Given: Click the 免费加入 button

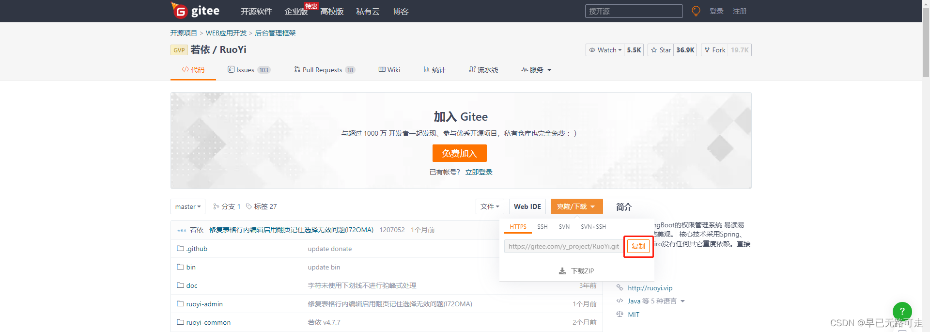Looking at the screenshot, I should [459, 153].
